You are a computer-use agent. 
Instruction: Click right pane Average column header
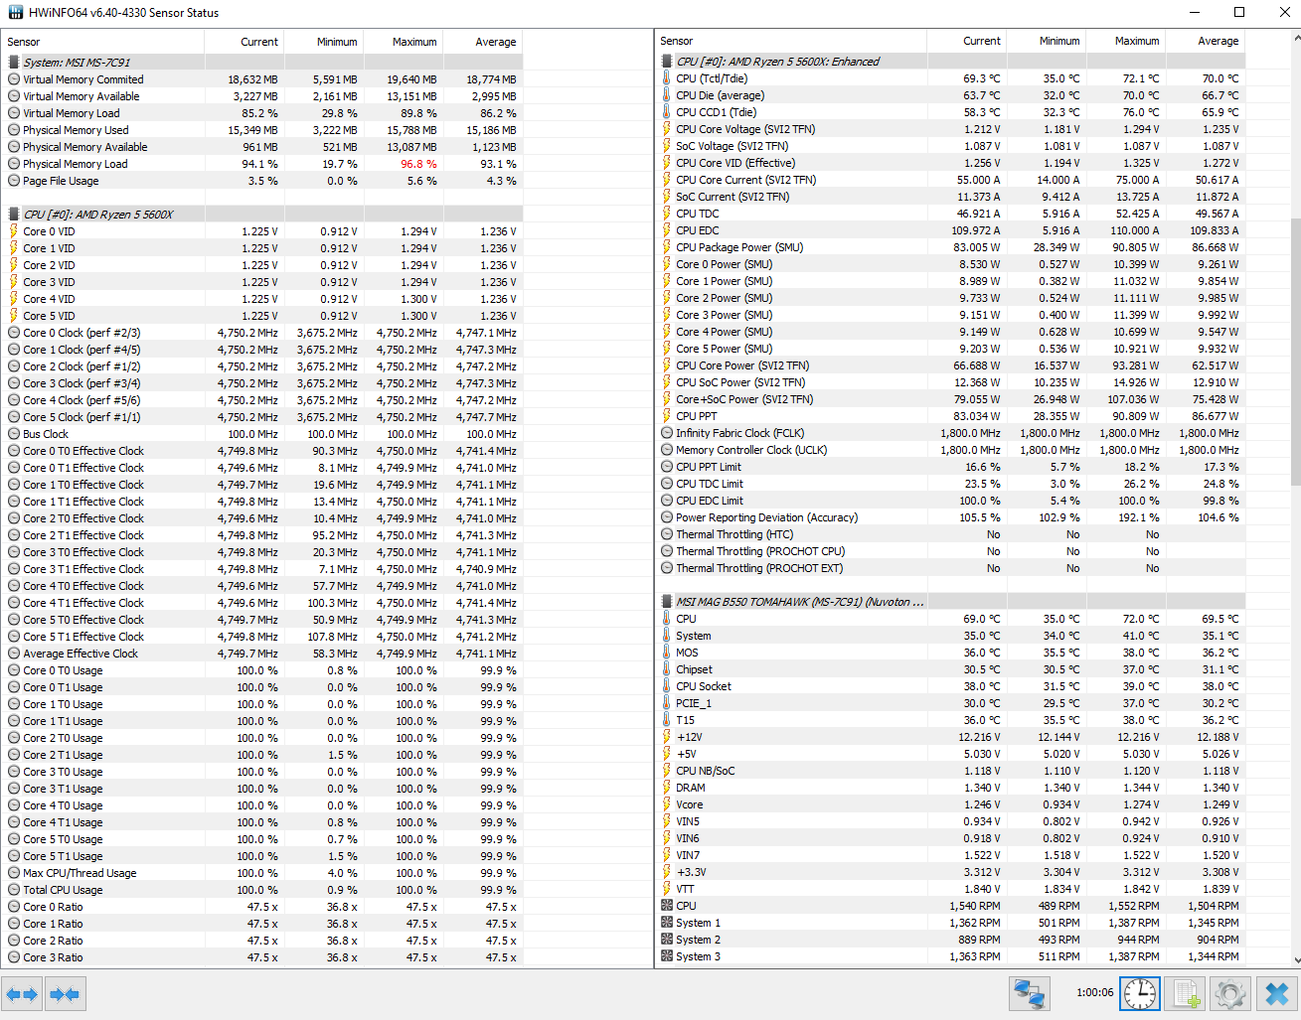[1206, 41]
